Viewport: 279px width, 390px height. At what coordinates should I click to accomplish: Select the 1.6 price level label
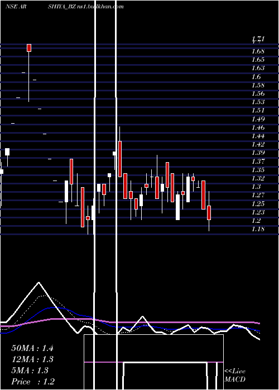(256, 77)
